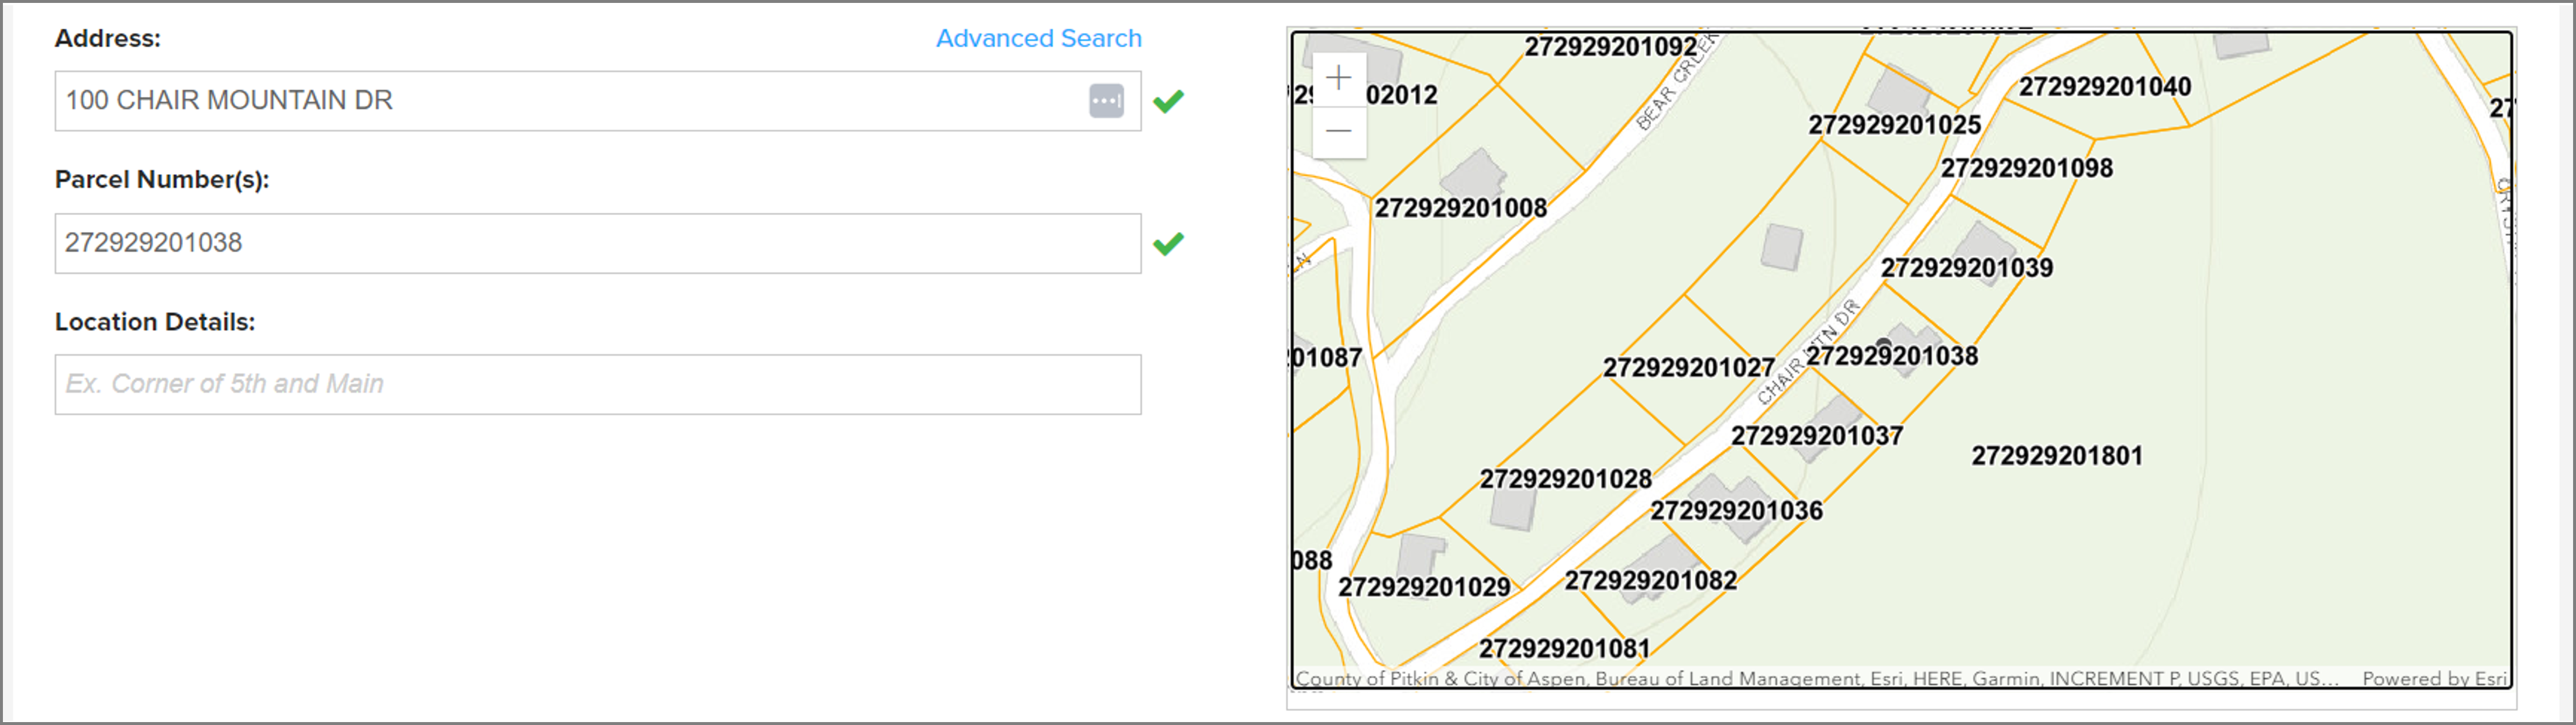Viewport: 2576px width, 725px height.
Task: Open the address options ellipsis icon
Action: 1106,101
